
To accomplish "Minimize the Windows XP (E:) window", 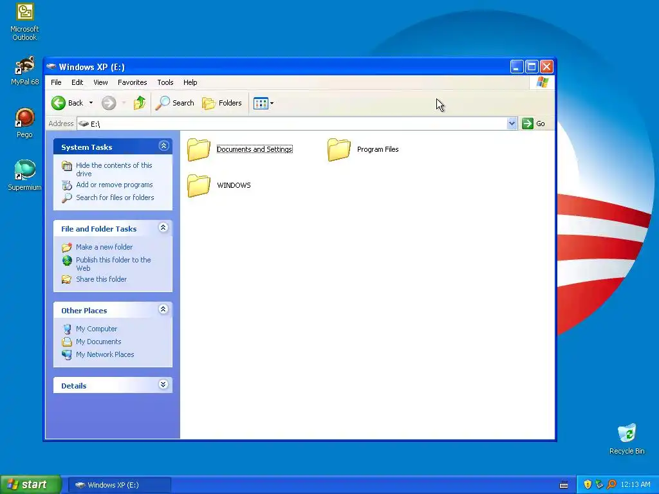I will [x=517, y=66].
